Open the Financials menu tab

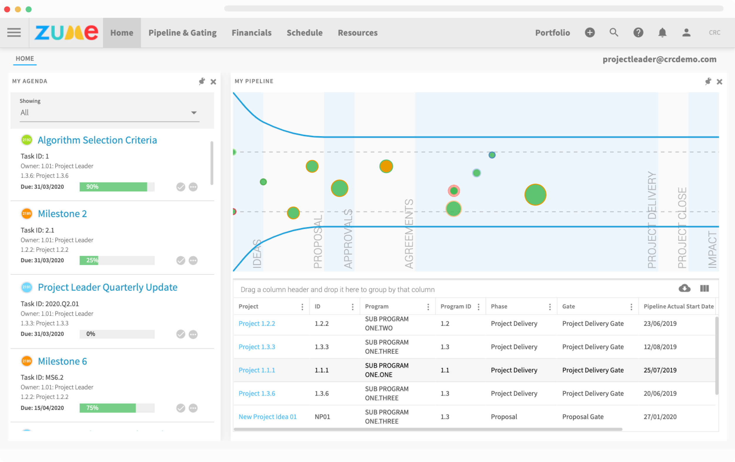[251, 33]
